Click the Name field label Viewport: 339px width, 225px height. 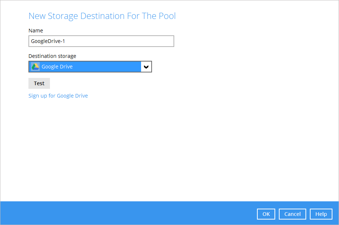(x=36, y=31)
